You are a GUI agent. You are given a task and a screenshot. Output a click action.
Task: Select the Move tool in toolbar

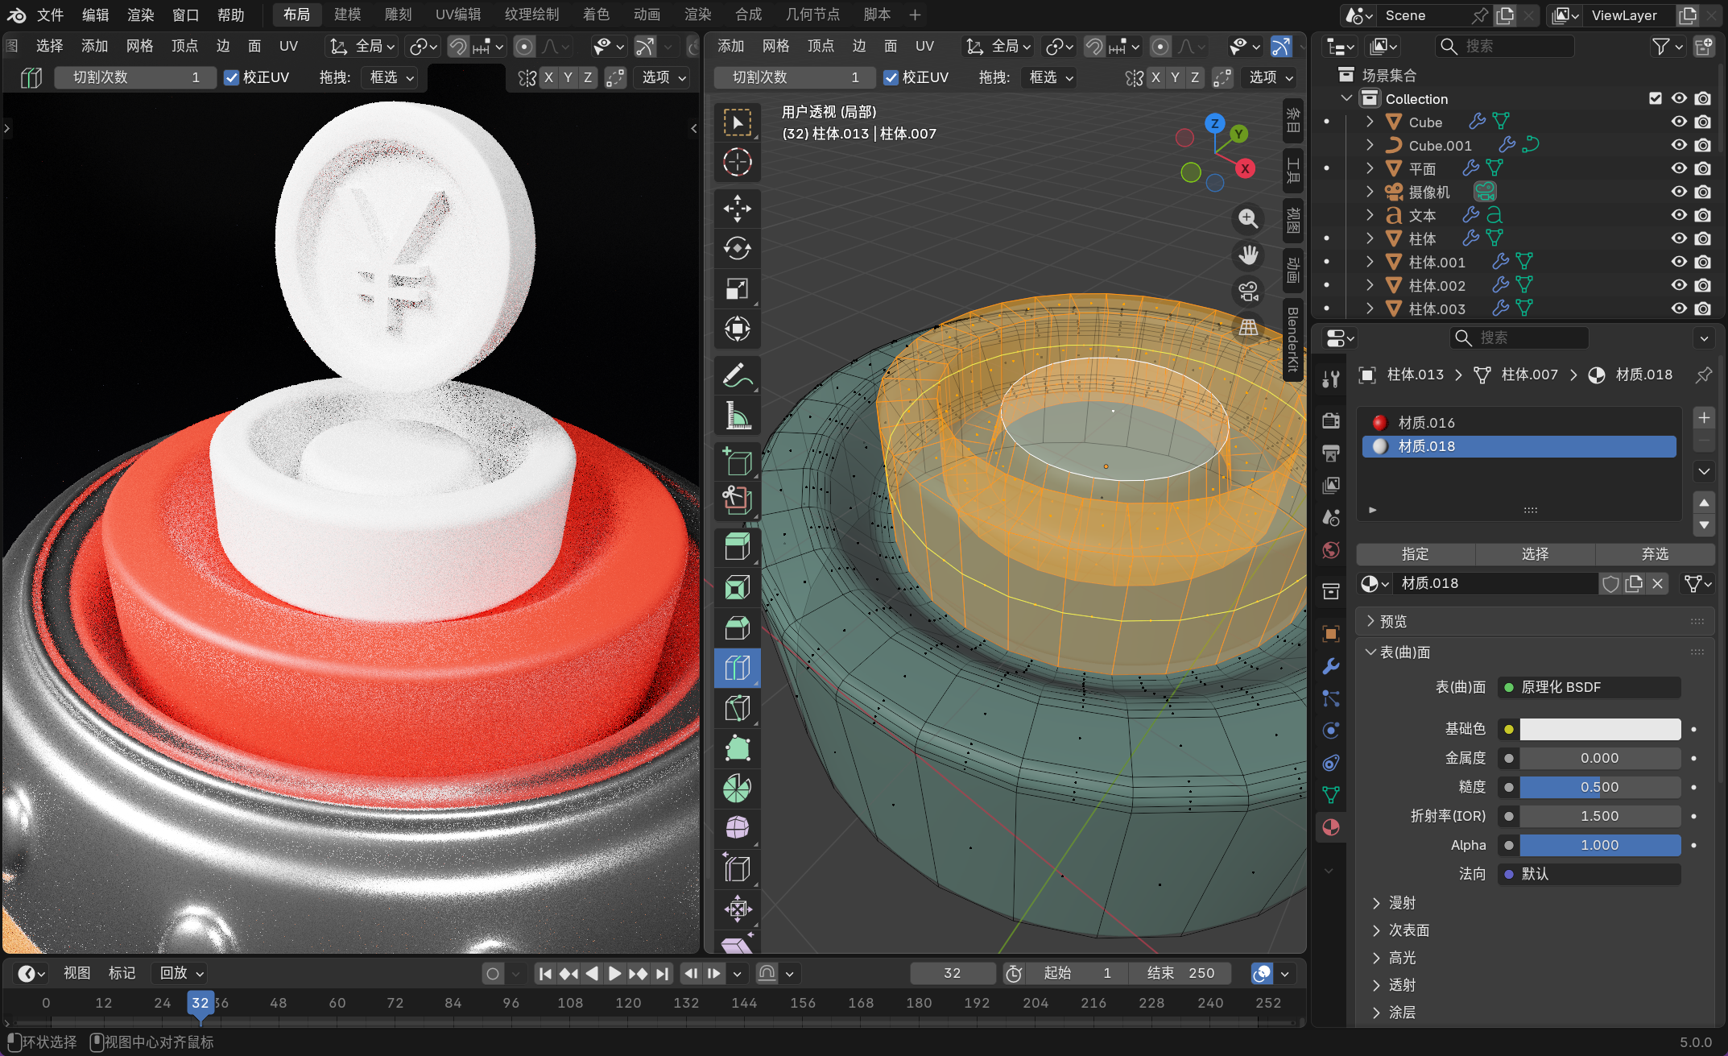(737, 208)
